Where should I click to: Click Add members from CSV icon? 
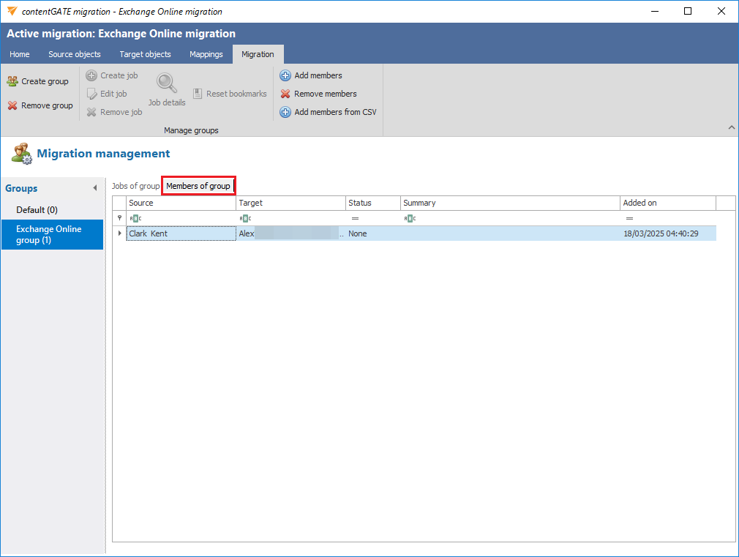[285, 112]
